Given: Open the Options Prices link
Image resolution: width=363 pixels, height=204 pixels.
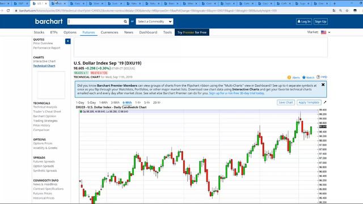Looking at the screenshot, I should tap(43, 143).
